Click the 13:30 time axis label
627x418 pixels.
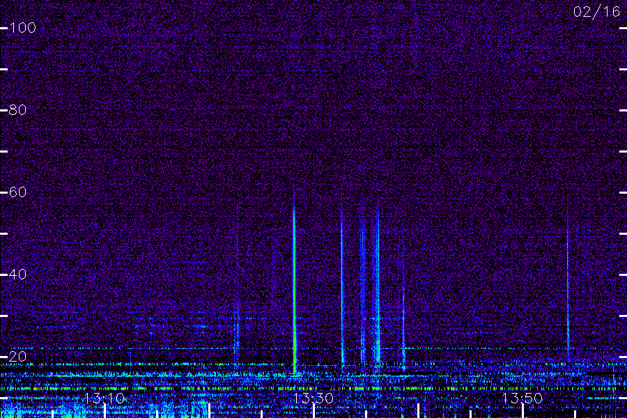click(x=313, y=398)
